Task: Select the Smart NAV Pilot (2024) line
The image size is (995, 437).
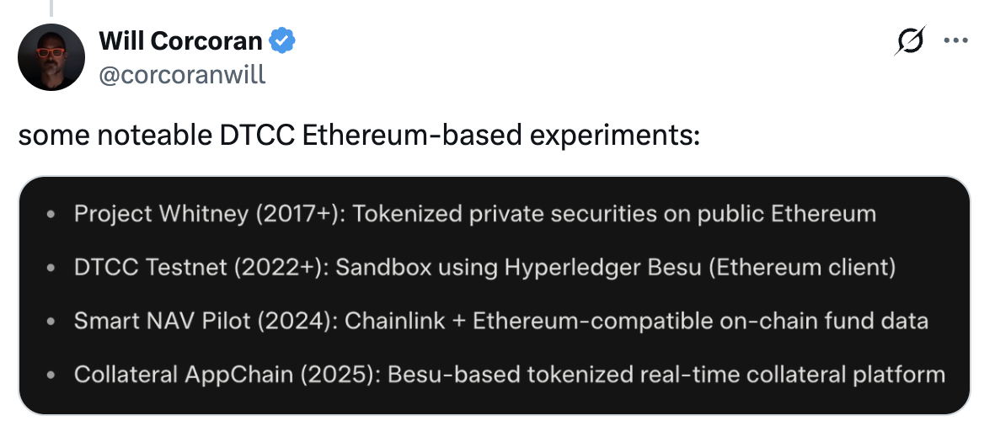Action: tap(500, 321)
